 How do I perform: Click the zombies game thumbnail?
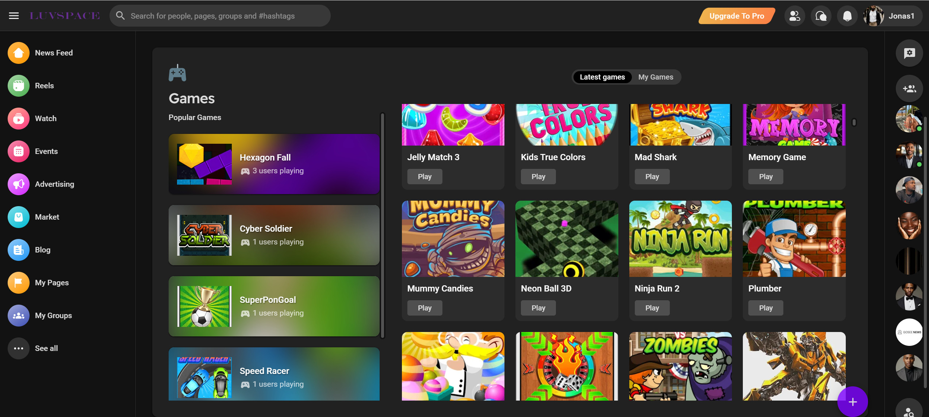click(680, 366)
